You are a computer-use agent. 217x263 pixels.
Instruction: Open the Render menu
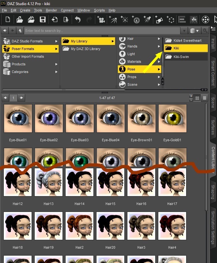51,10
